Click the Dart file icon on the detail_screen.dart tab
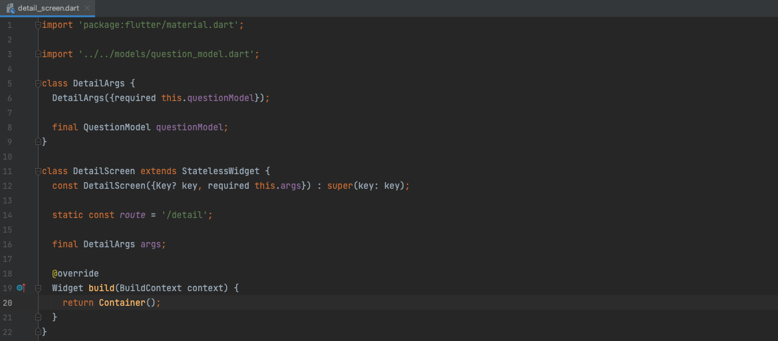The image size is (778, 341). coord(11,8)
